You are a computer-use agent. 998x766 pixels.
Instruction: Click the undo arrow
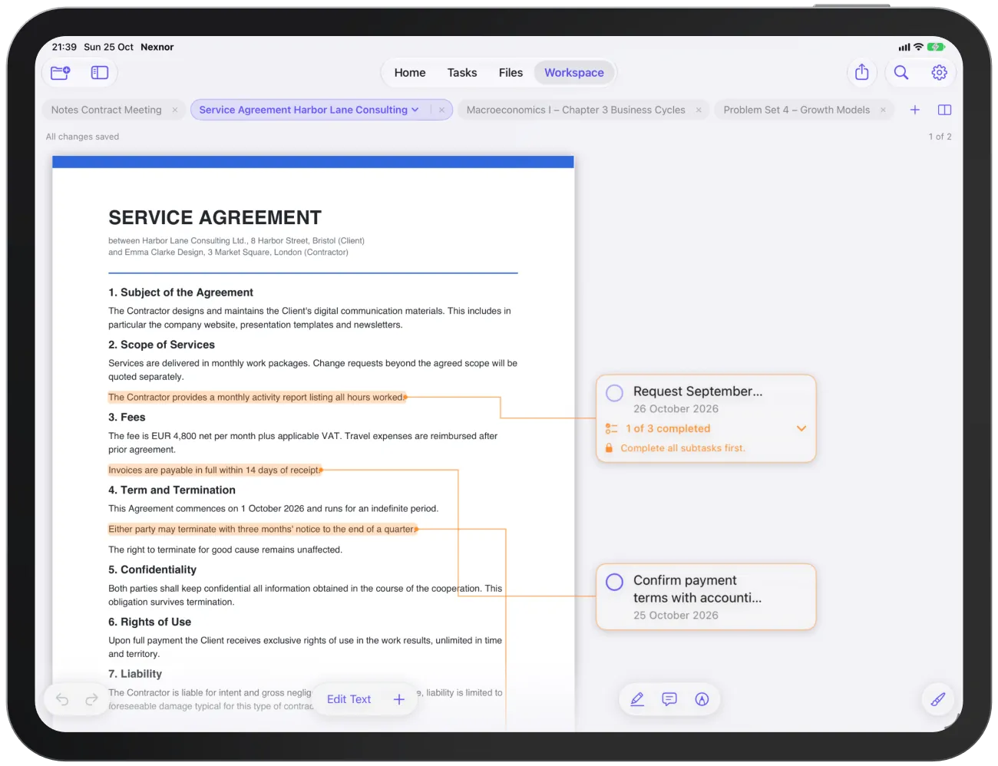[x=62, y=699]
